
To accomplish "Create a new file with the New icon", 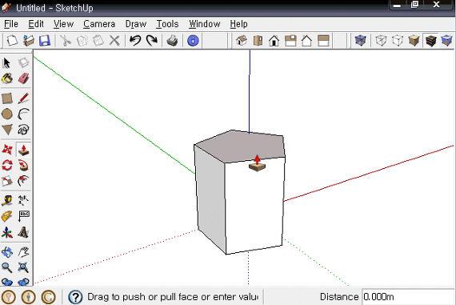I will click(x=12, y=41).
